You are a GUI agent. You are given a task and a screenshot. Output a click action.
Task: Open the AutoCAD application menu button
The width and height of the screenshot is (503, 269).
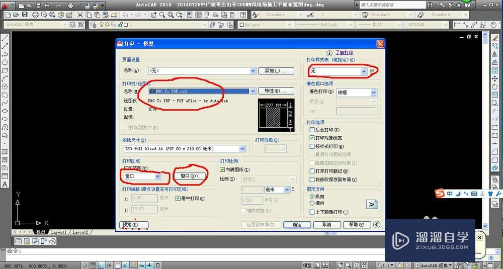pos(7,5)
